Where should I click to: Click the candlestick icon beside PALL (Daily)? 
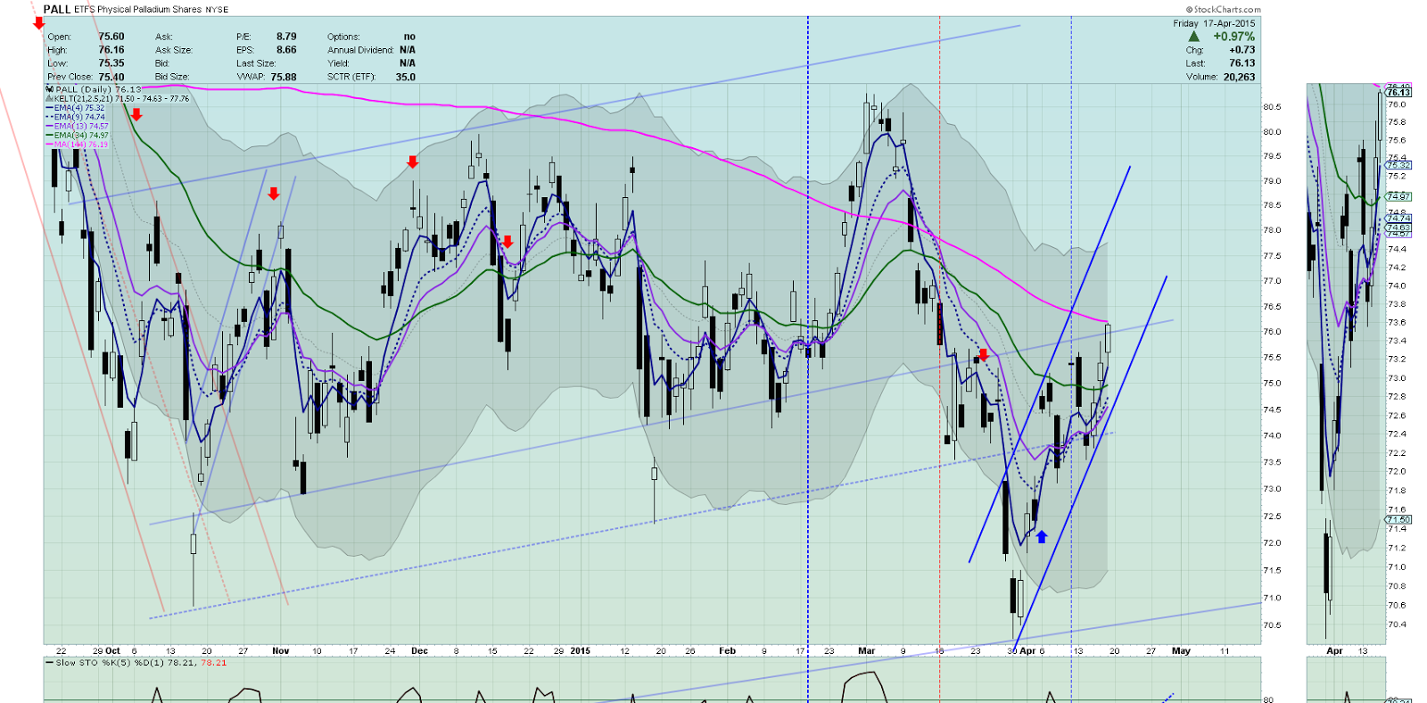pyautogui.click(x=50, y=89)
